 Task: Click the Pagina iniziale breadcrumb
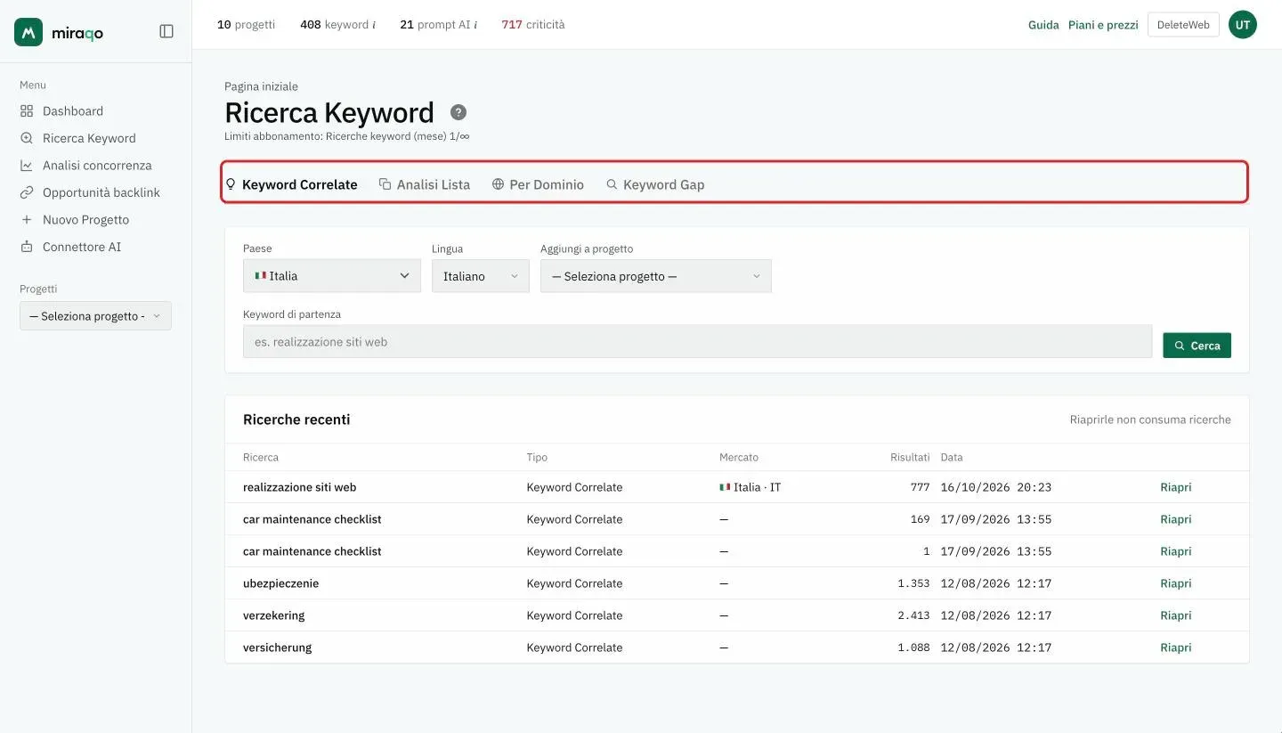pyautogui.click(x=261, y=86)
